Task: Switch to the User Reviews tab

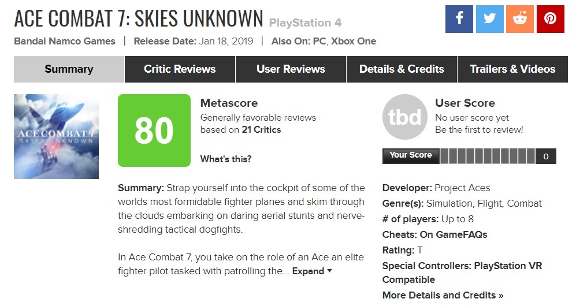Action: [291, 69]
